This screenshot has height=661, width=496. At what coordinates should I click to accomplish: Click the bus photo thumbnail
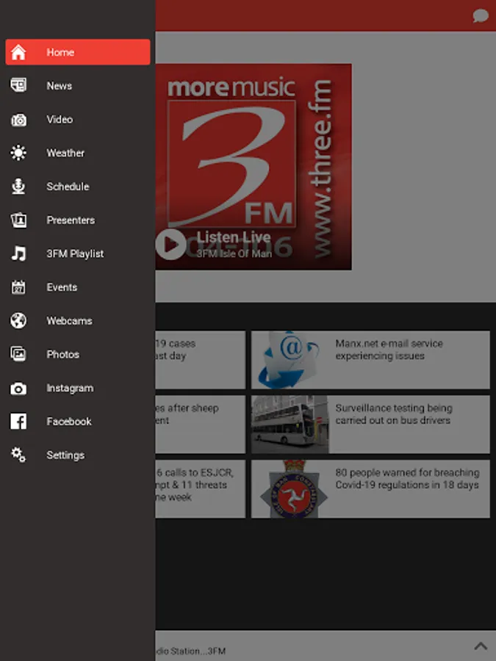pos(290,424)
